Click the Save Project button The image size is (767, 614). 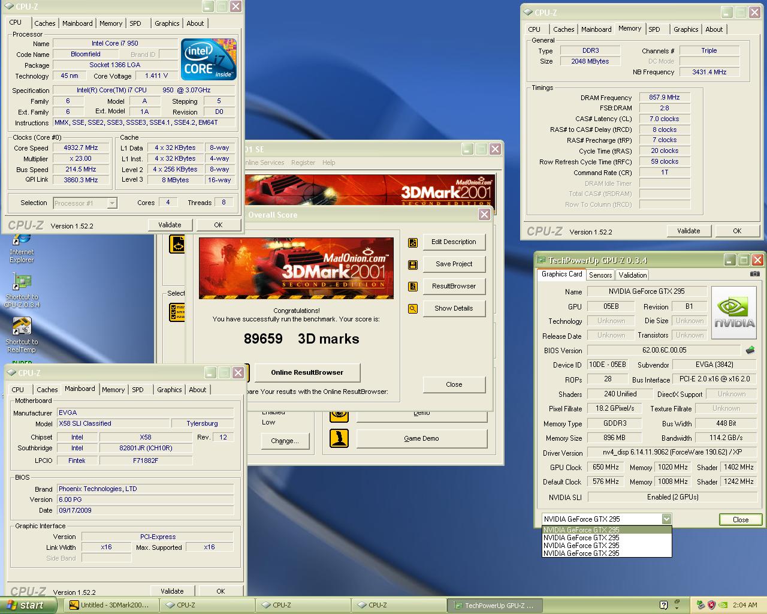[454, 264]
